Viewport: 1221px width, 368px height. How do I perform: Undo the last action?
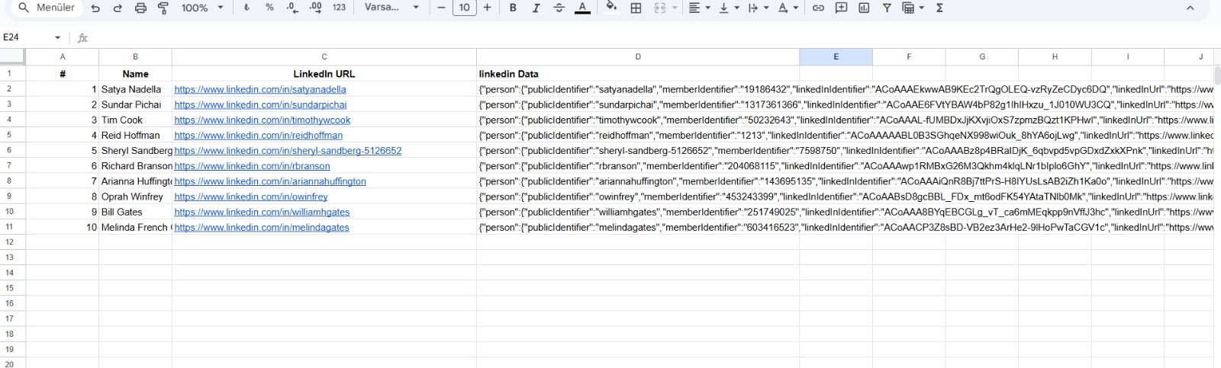(x=95, y=8)
